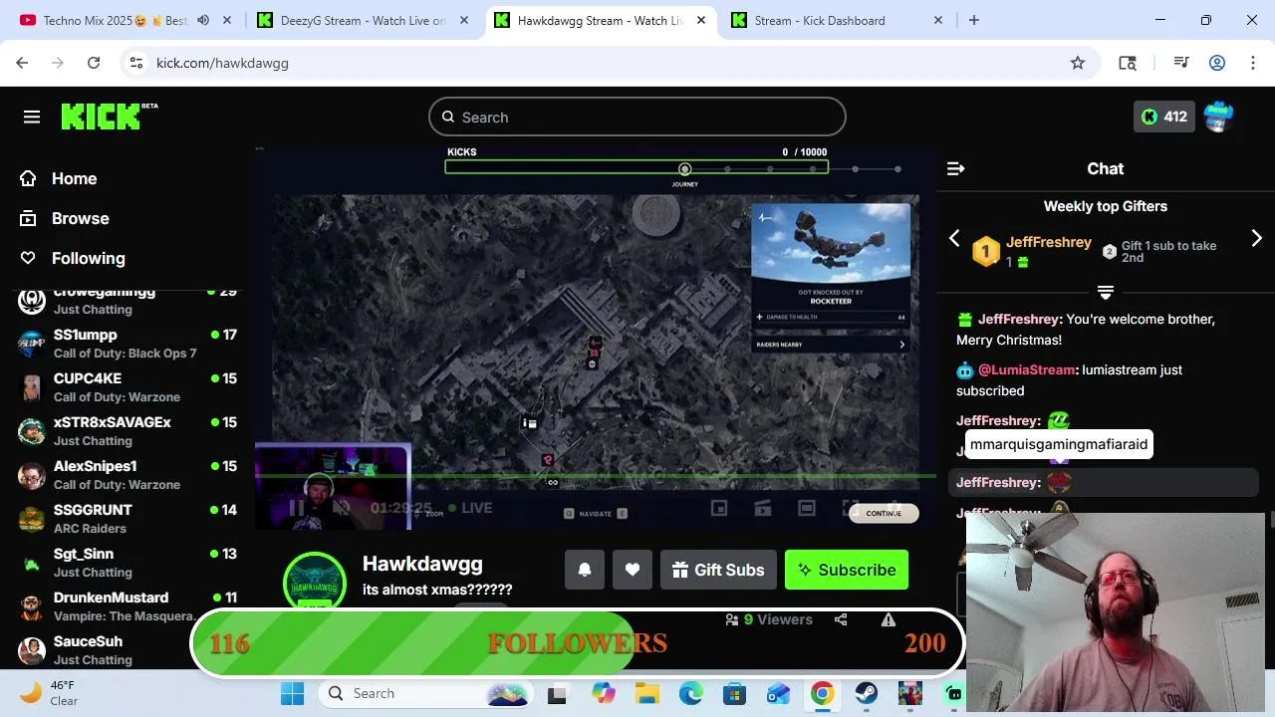This screenshot has height=717, width=1275.
Task: Click the xSTR8xSAVAGEx channel avatar
Action: [x=32, y=431]
